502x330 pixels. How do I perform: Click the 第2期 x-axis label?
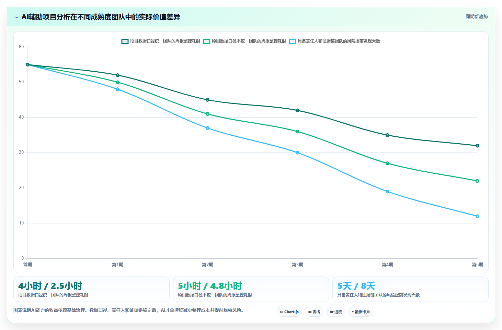(x=208, y=265)
